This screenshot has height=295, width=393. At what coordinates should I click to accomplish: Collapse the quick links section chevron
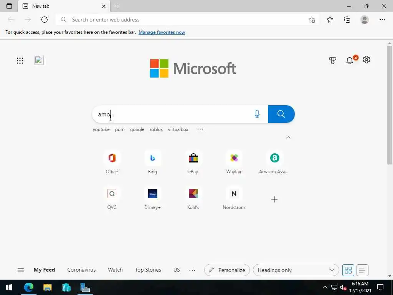coord(288,138)
